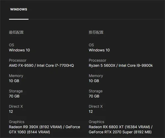165x138 pixels.
Task: Click the recommended Graphics label
Action: coord(96,122)
